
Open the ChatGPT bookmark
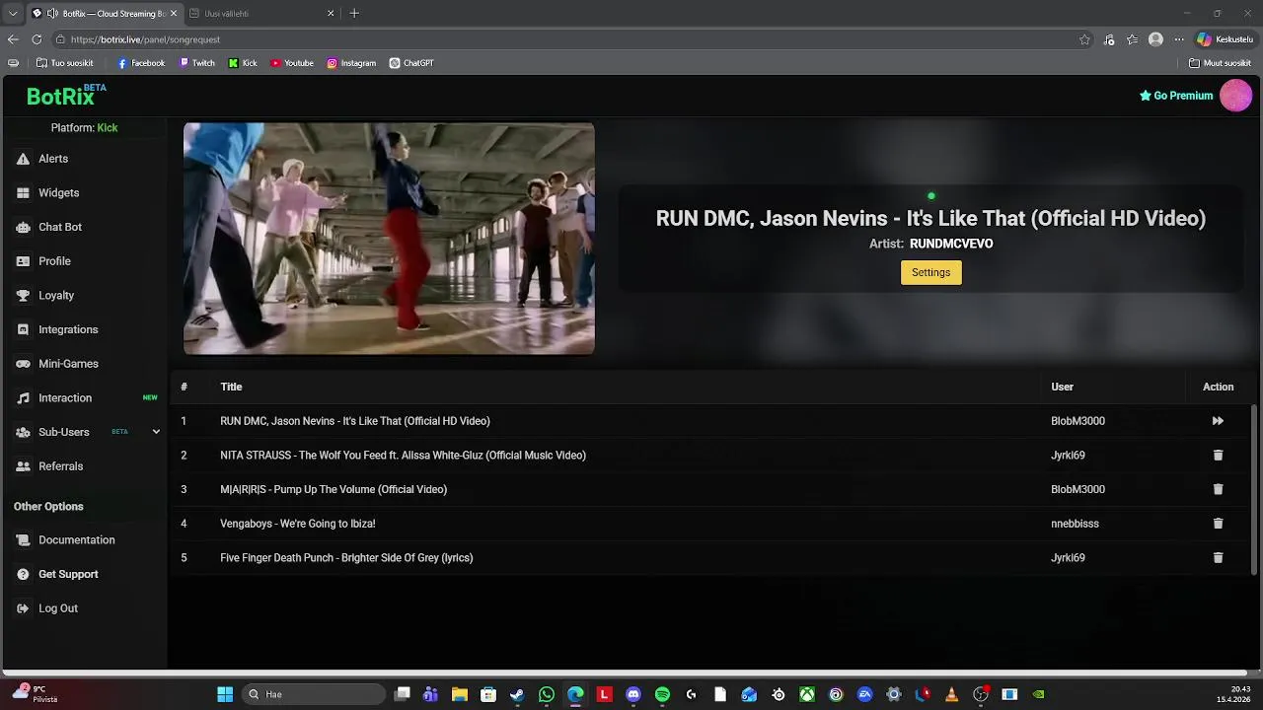411,63
